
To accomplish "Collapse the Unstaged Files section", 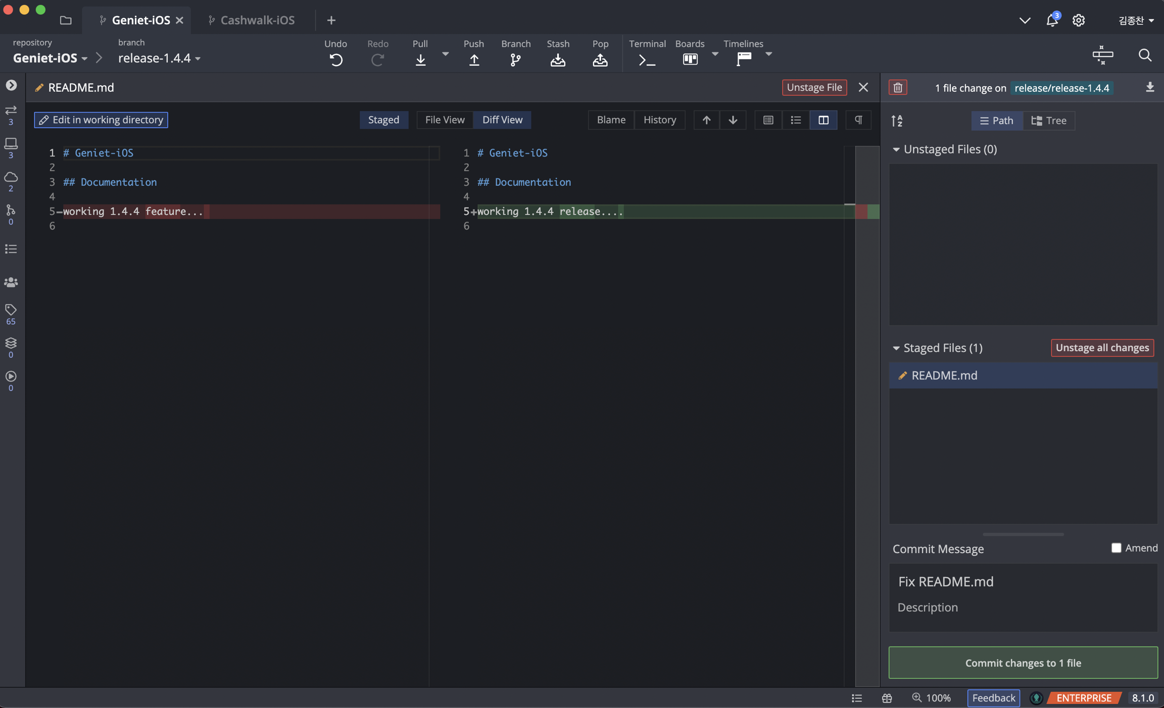I will pos(896,149).
